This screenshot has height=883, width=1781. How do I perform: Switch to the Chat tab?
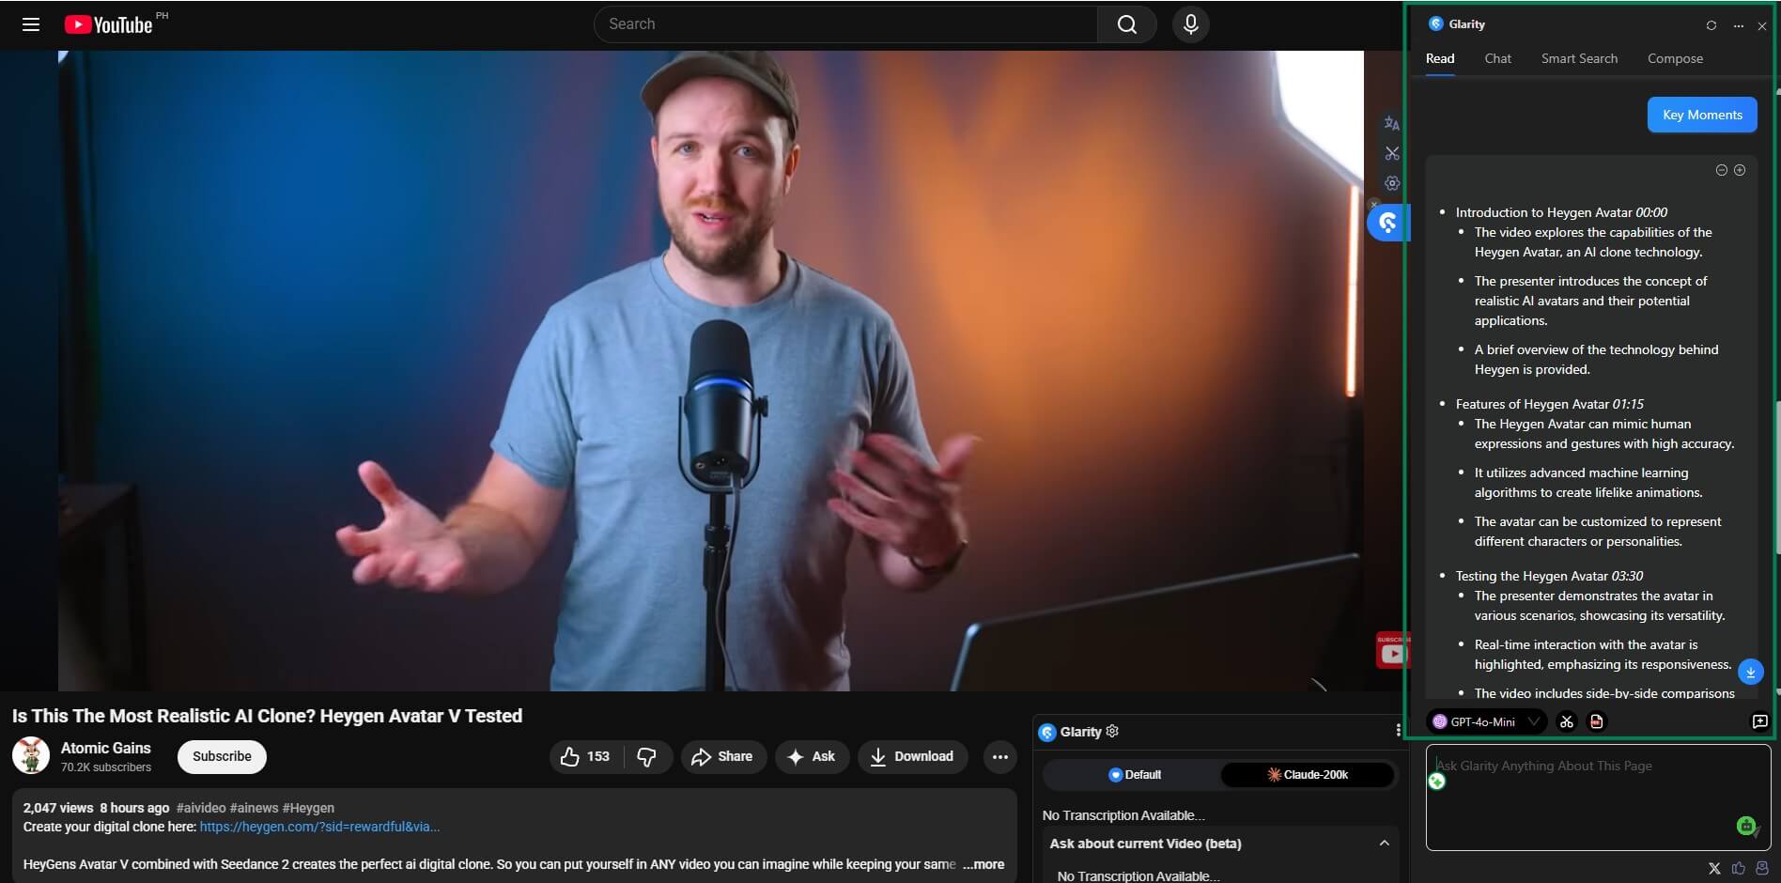click(1498, 58)
